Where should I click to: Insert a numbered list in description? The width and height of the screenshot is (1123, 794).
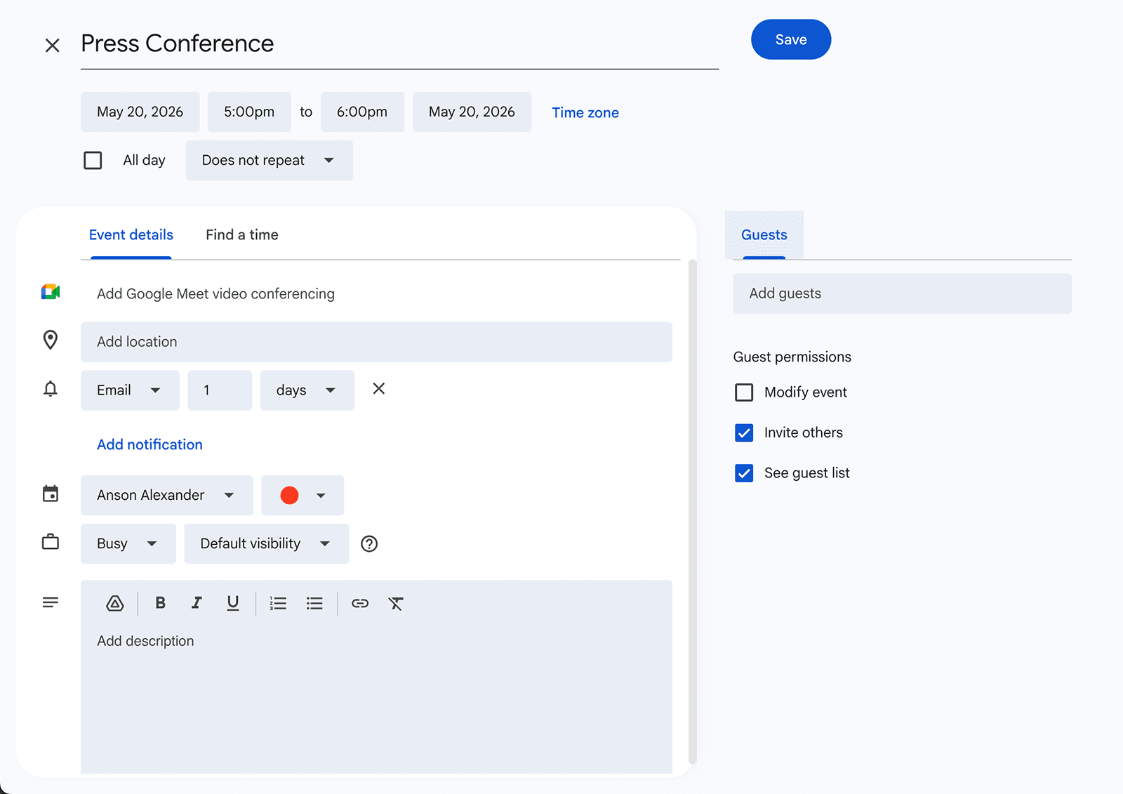coord(278,603)
